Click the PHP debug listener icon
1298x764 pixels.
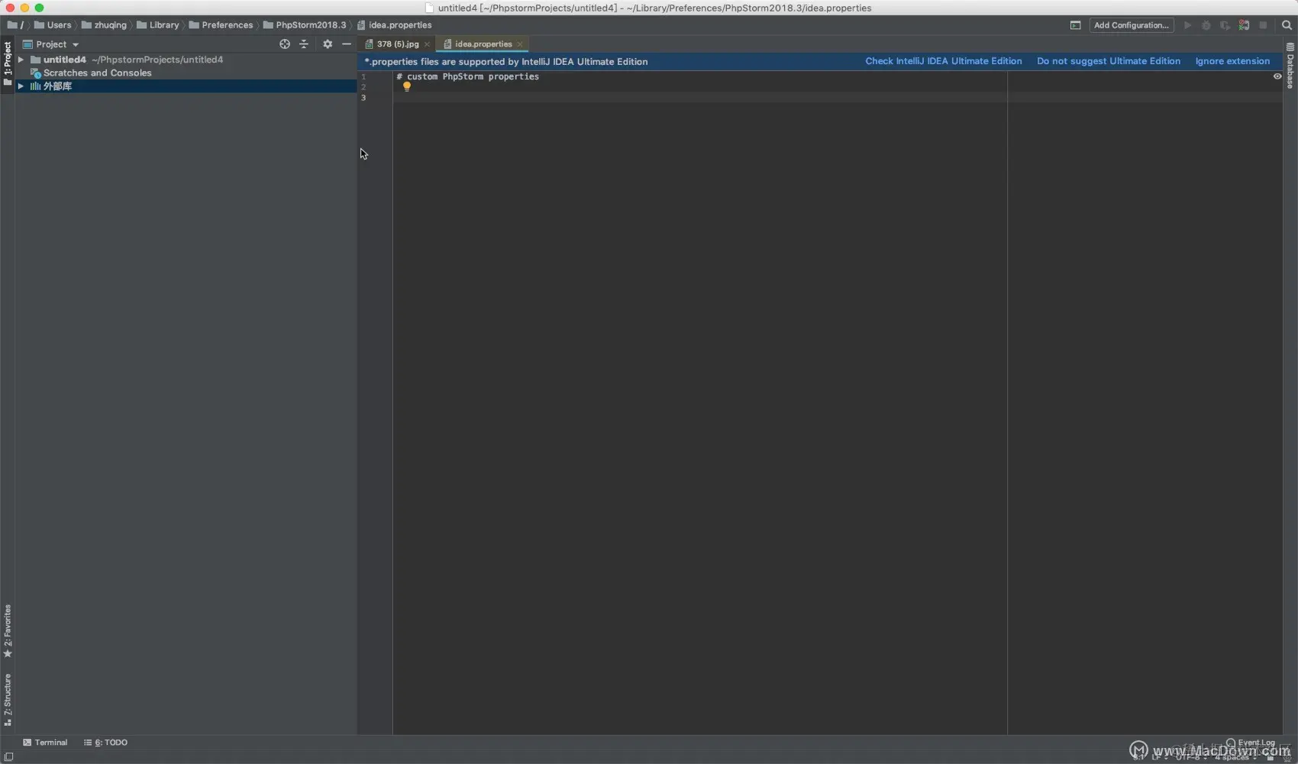tap(1245, 25)
